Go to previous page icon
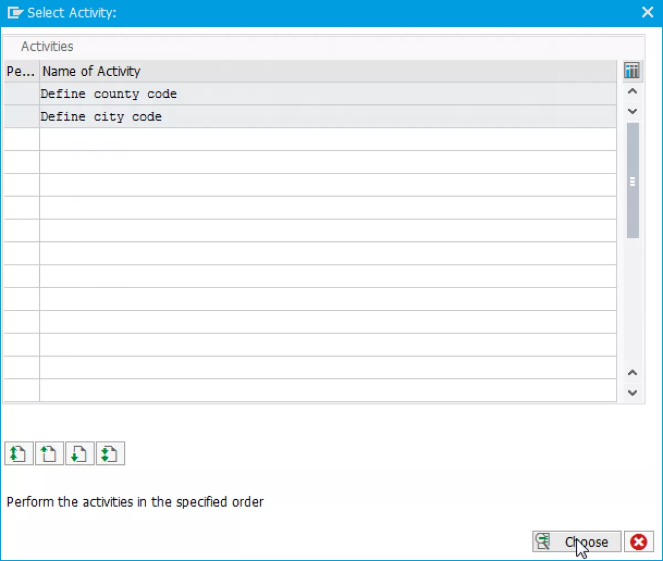 (49, 454)
